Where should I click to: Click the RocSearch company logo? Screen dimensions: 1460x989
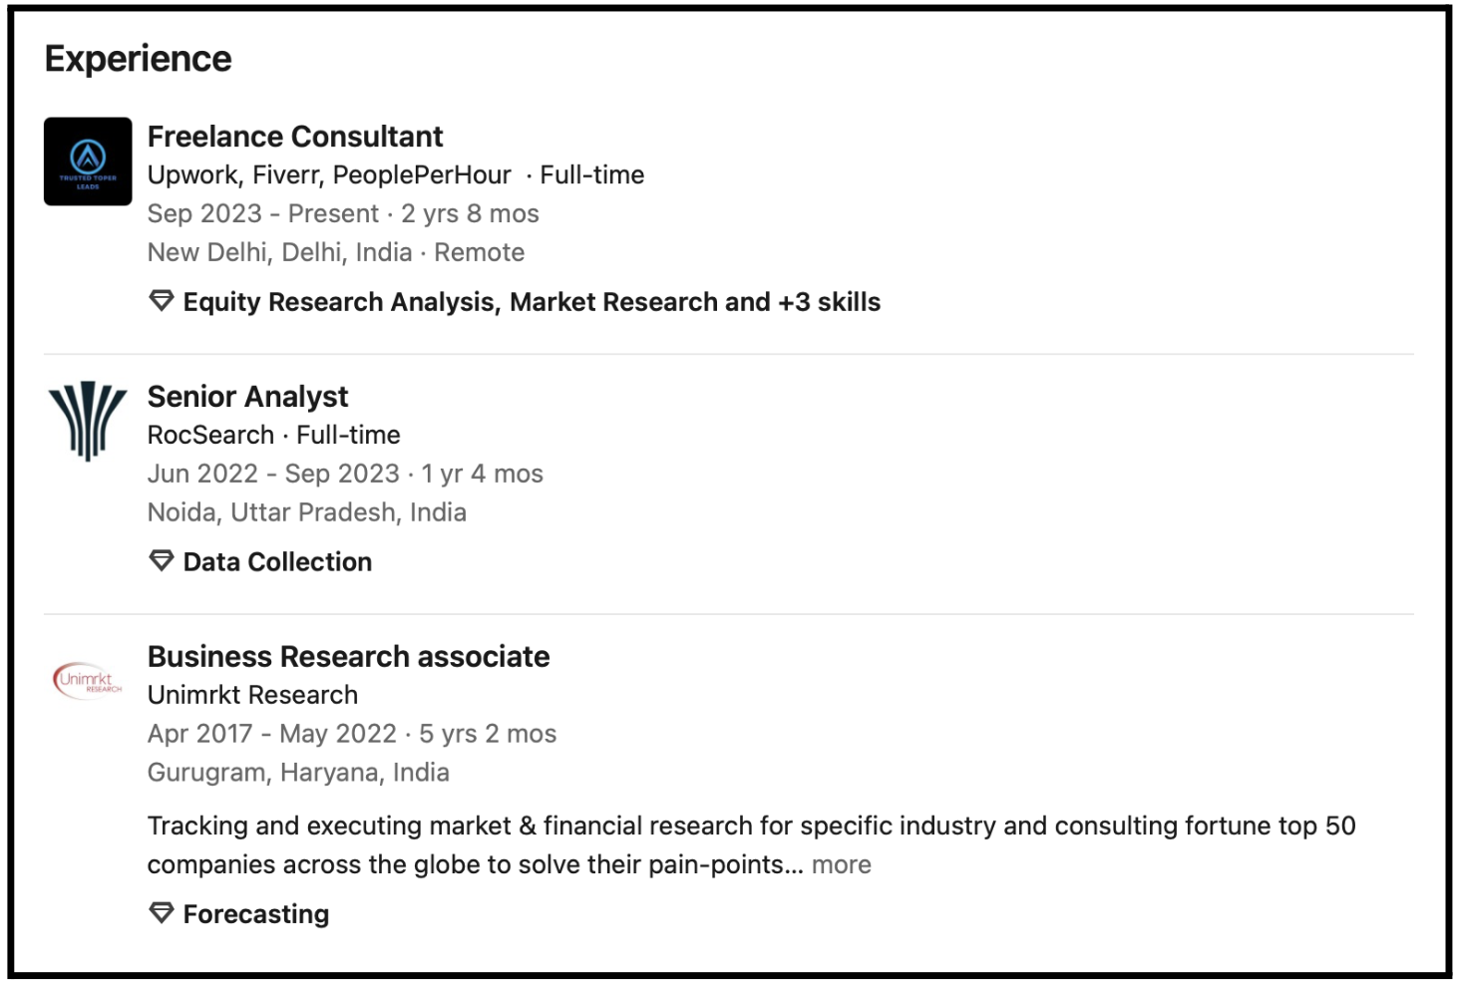[x=88, y=421]
